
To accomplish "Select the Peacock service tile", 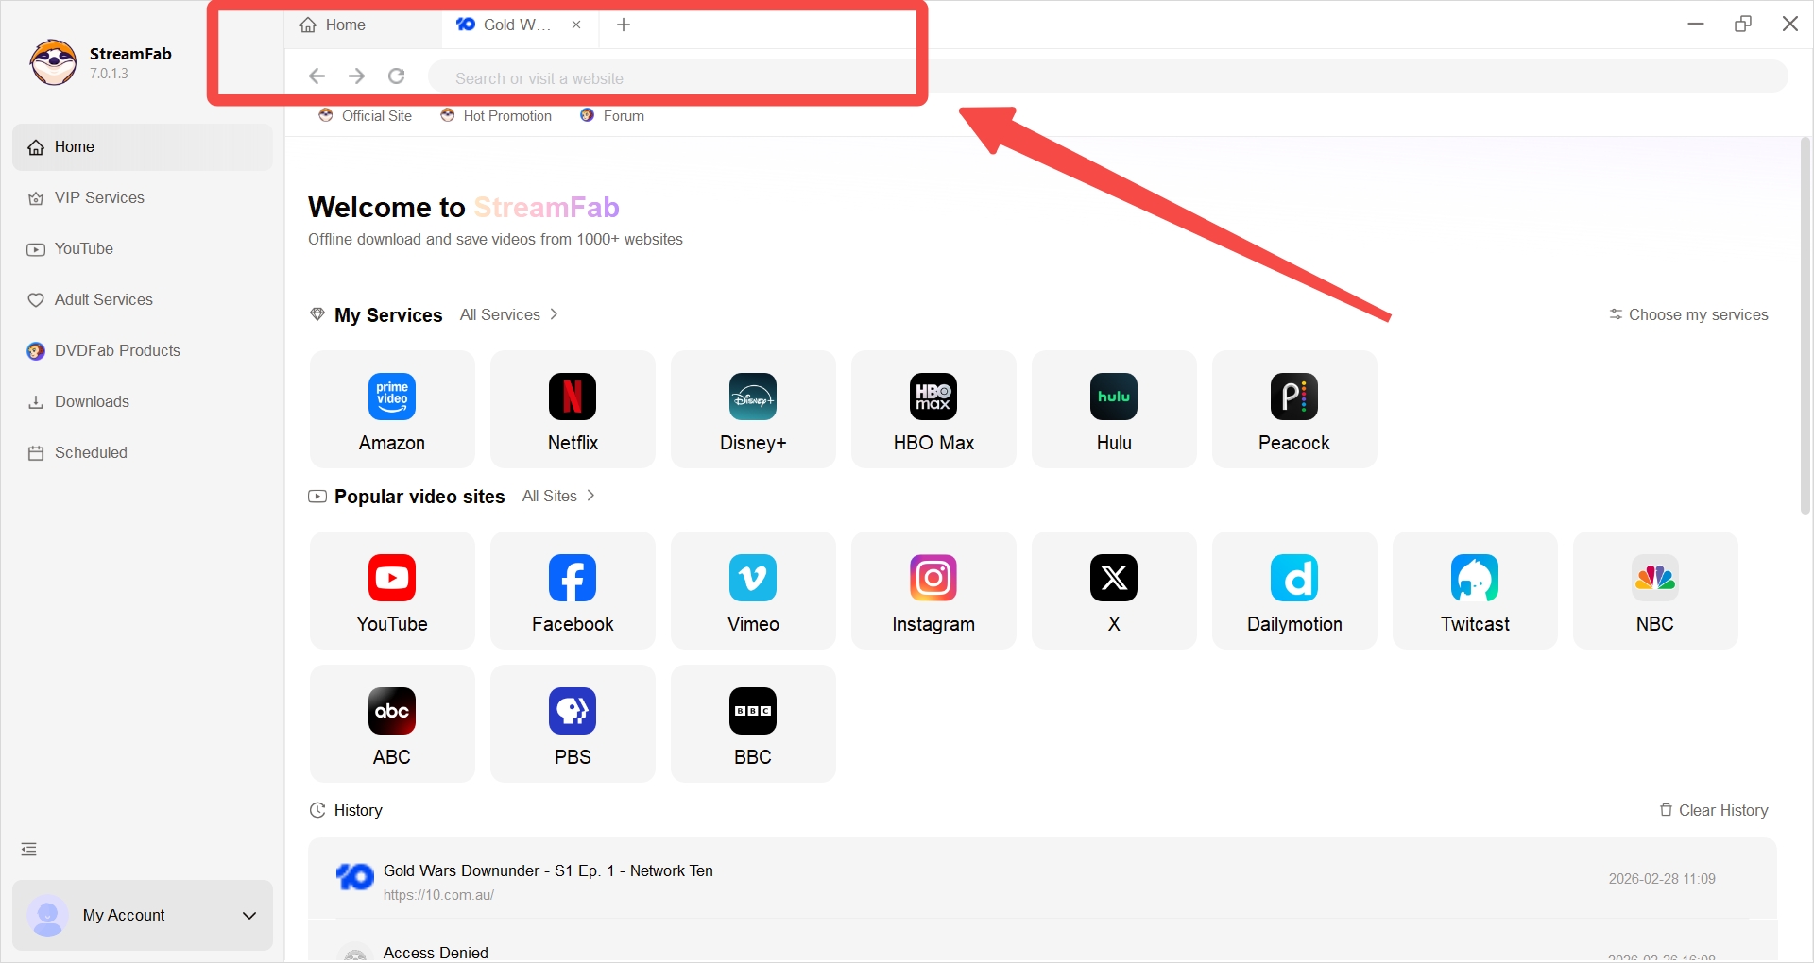I will tap(1293, 409).
